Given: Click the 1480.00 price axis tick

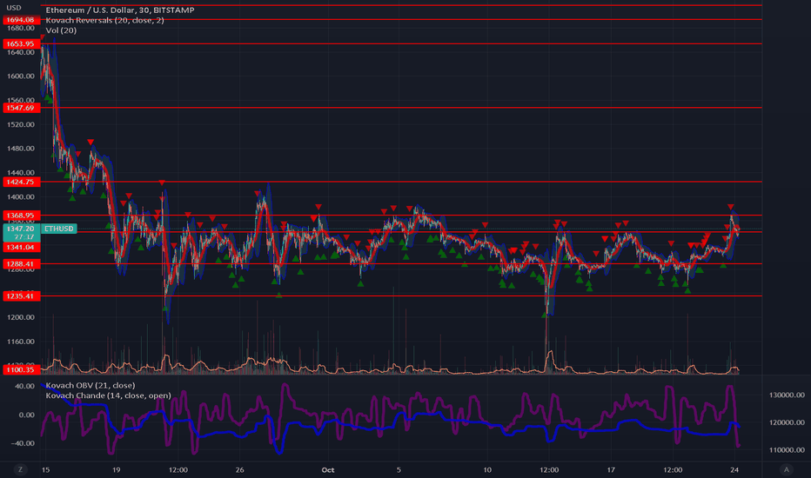Looking at the screenshot, I should tap(21, 149).
